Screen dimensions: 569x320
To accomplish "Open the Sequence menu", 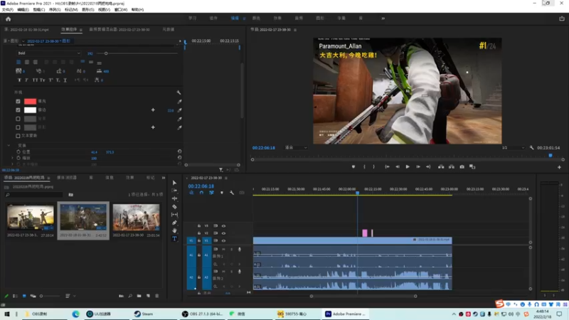I will tap(55, 10).
